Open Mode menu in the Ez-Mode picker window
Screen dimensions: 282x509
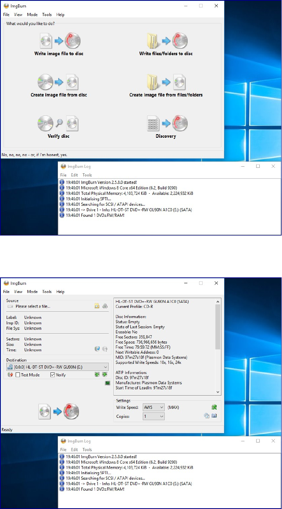coord(32,14)
